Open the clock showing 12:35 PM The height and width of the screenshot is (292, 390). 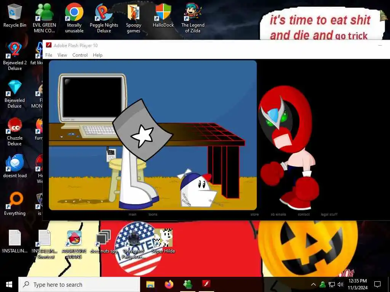(x=357, y=284)
